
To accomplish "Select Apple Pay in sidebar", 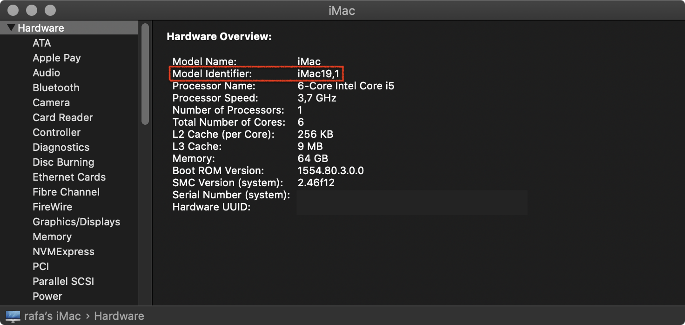I will [x=57, y=58].
